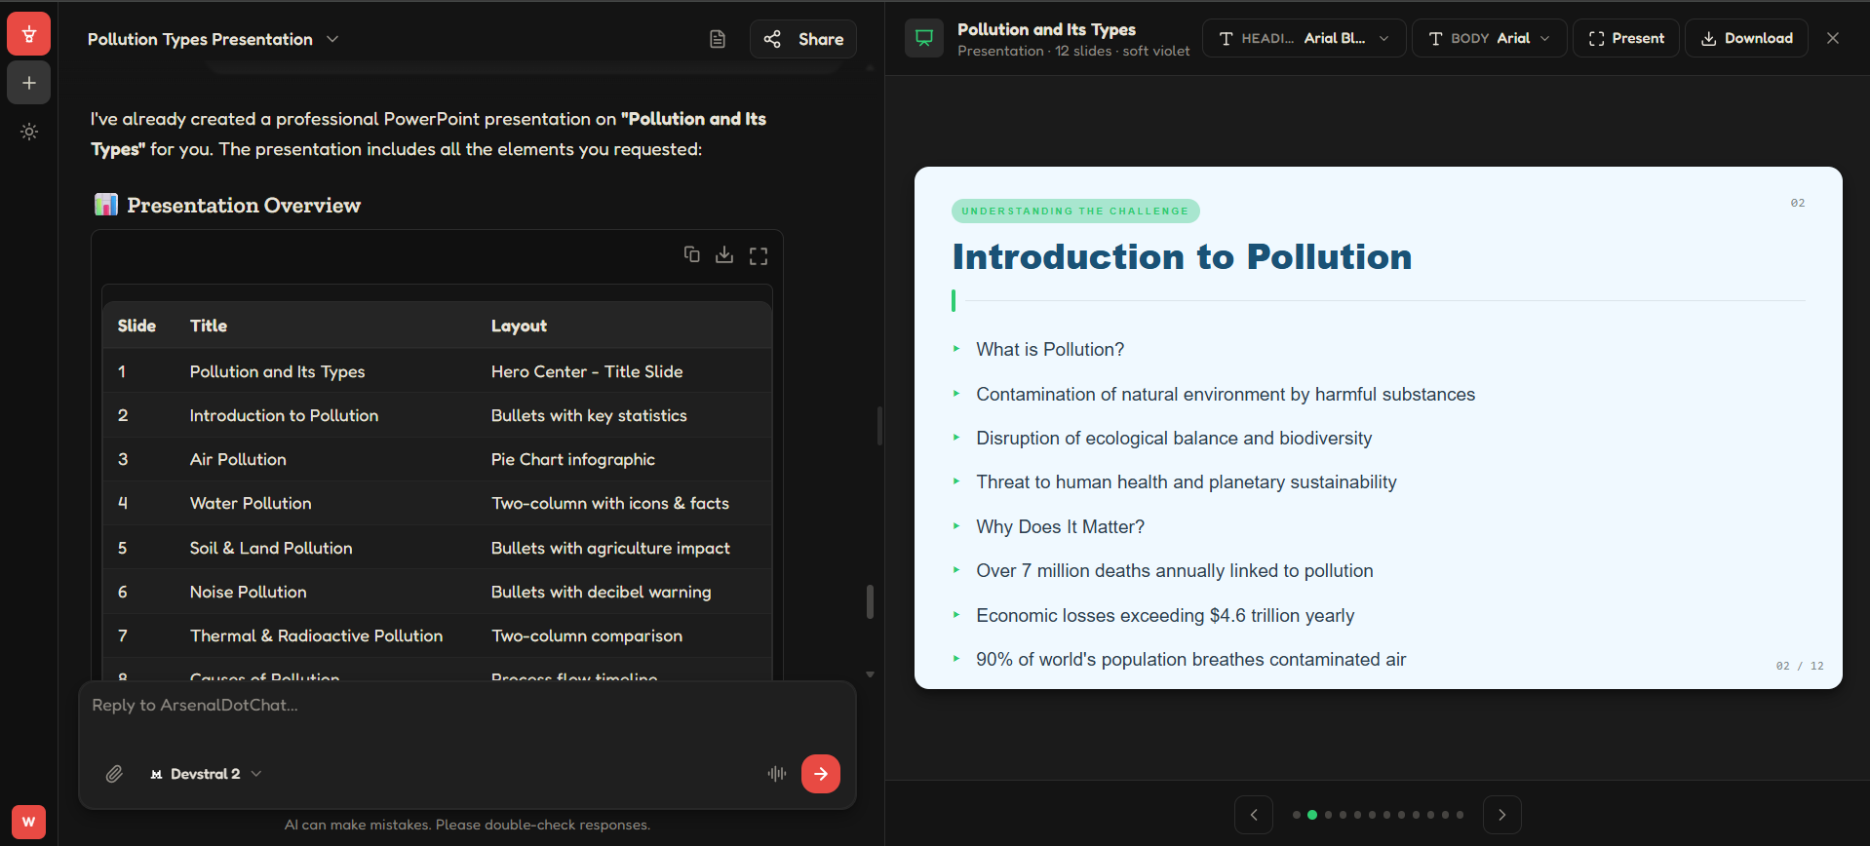
Task: Copy the presentation overview table
Action: [x=692, y=254]
